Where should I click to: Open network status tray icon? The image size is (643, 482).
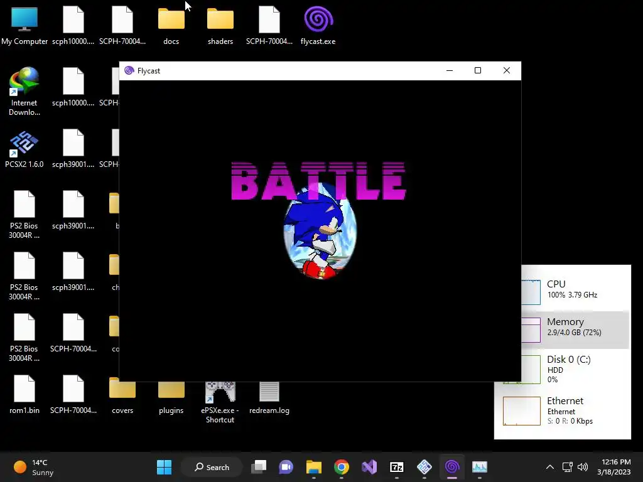tap(568, 467)
